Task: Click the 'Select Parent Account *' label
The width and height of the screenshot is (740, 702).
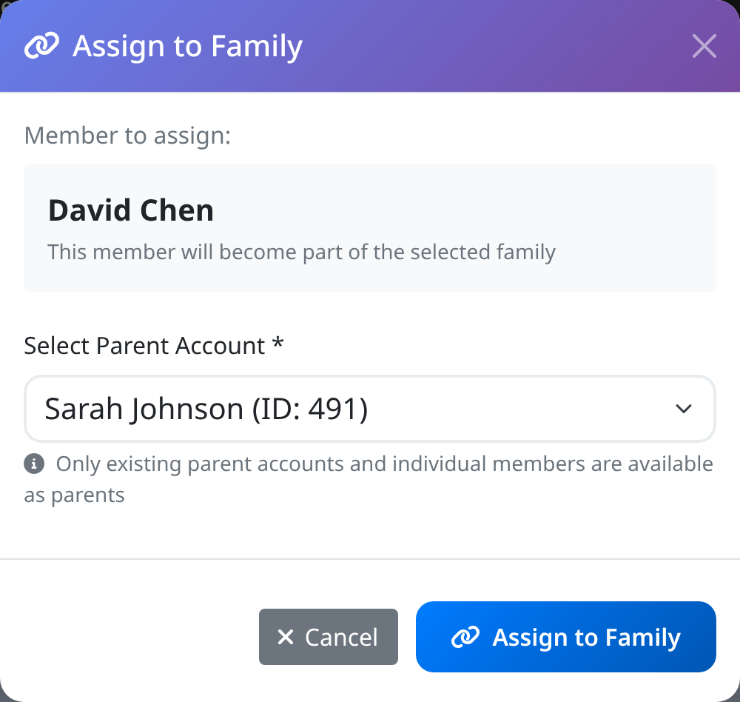Action: 154,345
